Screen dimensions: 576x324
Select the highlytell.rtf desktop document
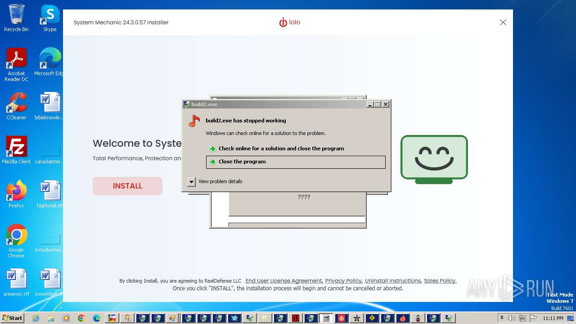coord(50,194)
